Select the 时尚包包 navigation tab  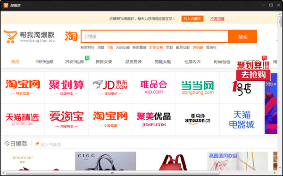222,62
